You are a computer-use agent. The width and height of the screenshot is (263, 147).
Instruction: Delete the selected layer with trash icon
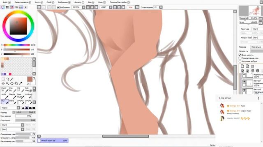[258, 71]
